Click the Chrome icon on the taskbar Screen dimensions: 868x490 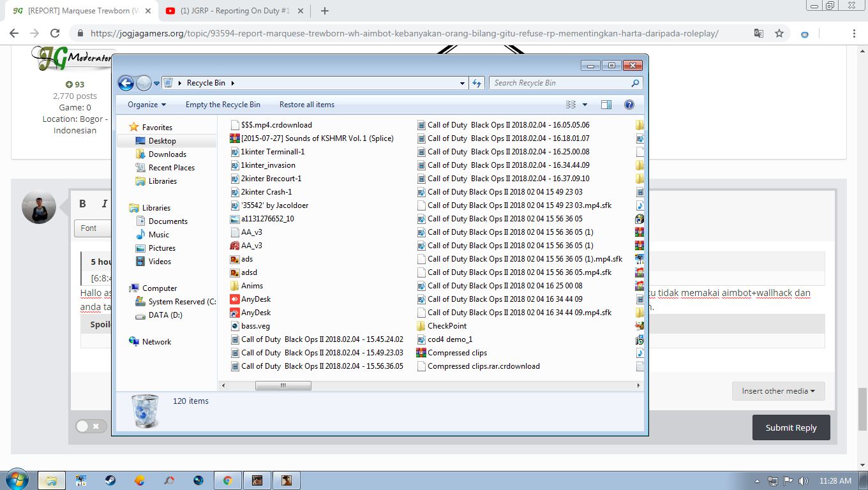tap(228, 480)
